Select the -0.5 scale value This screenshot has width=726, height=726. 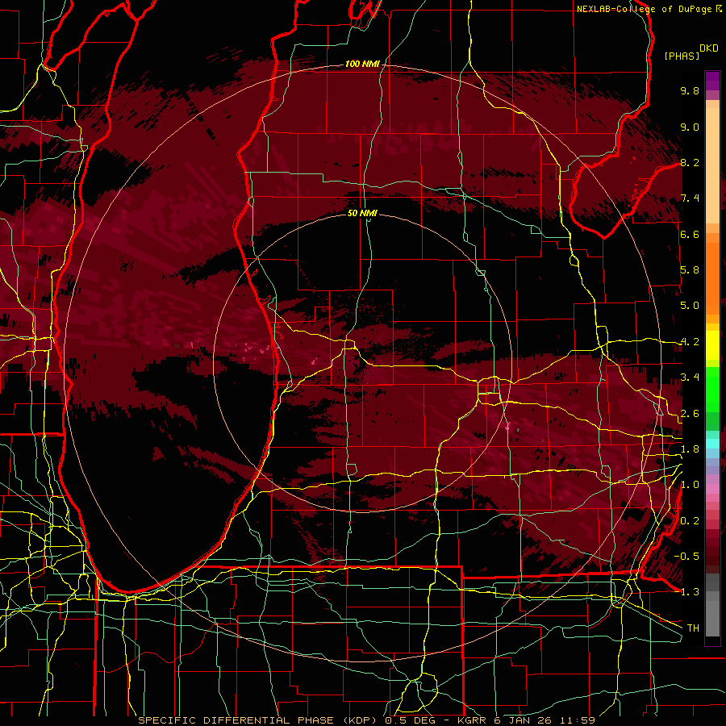pos(686,557)
